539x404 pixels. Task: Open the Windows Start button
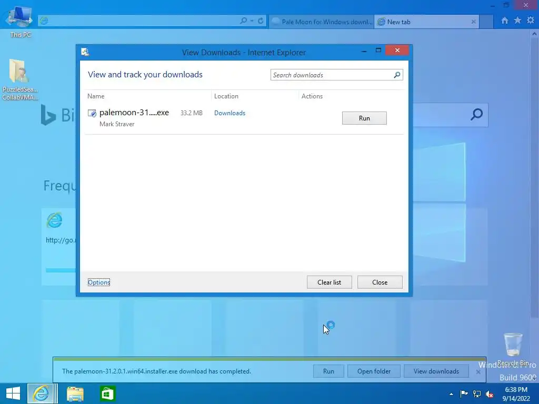[13, 393]
